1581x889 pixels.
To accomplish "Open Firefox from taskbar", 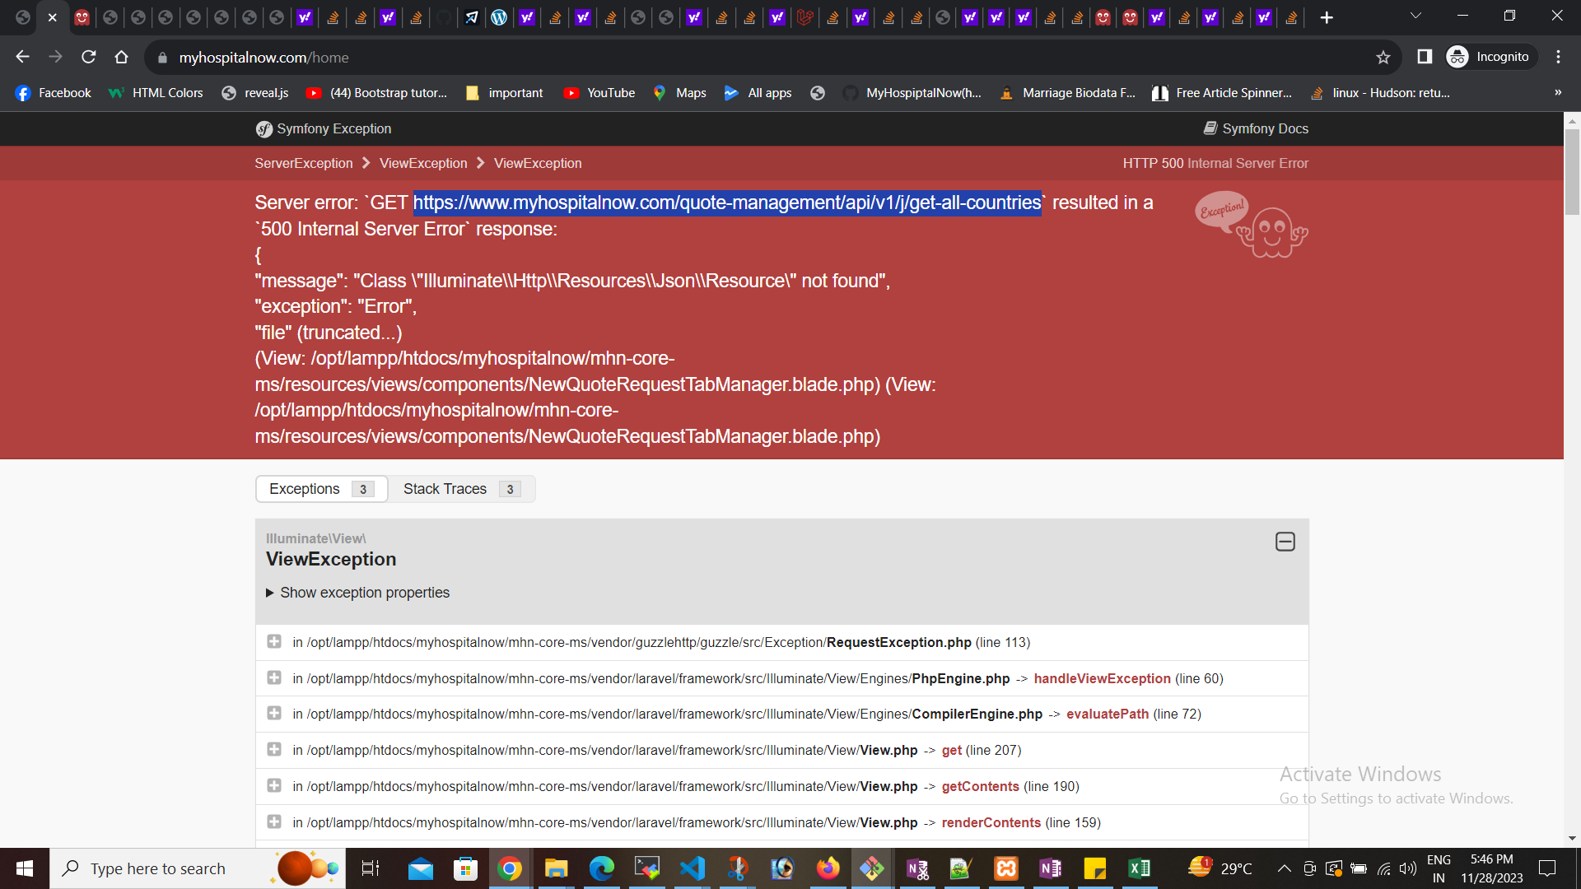I will [x=828, y=868].
